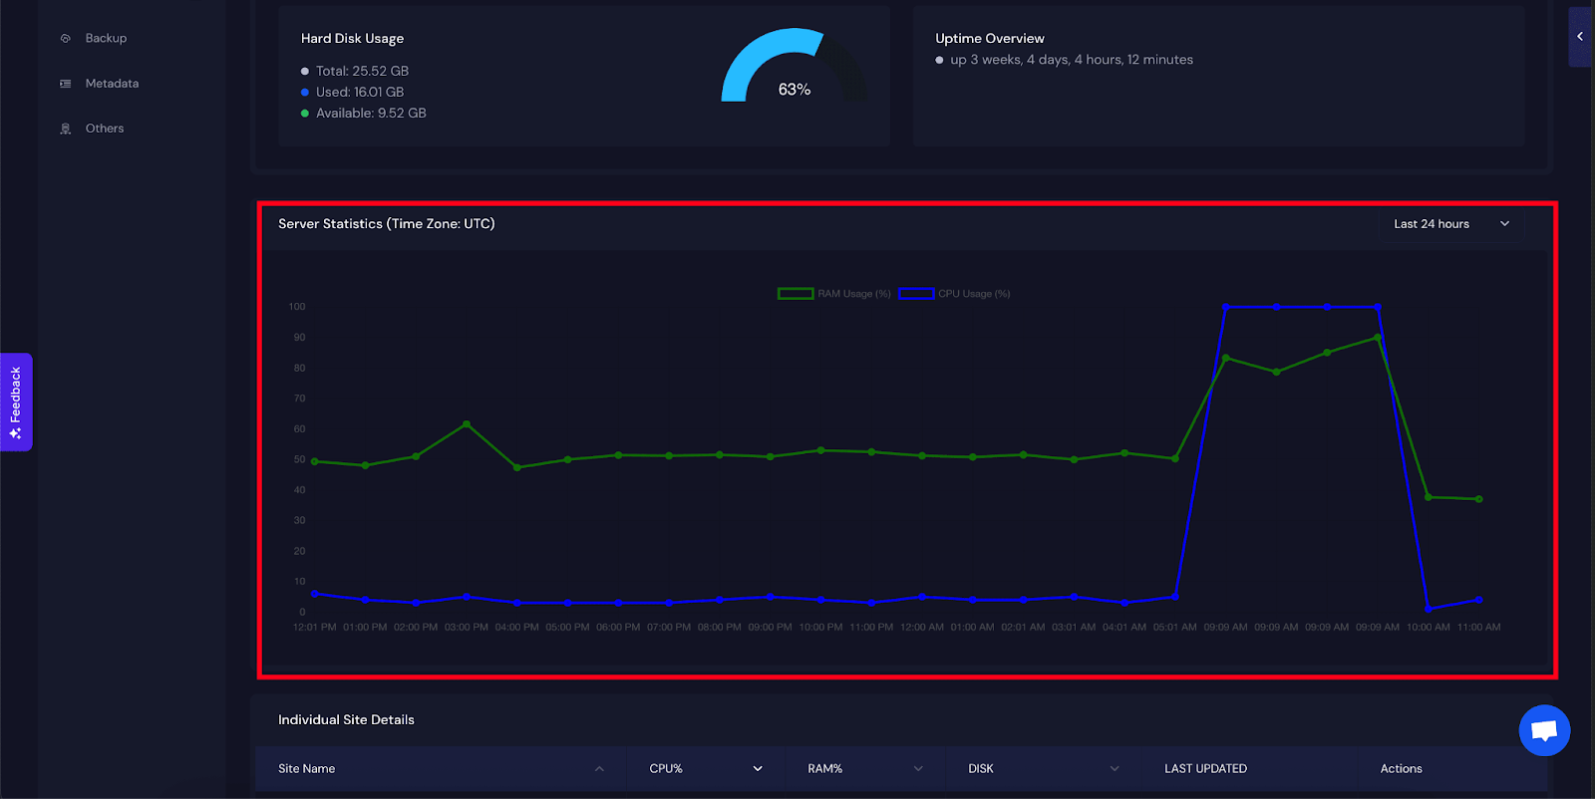The image size is (1595, 799).
Task: Expand the CPU% column chevron
Action: (x=758, y=769)
